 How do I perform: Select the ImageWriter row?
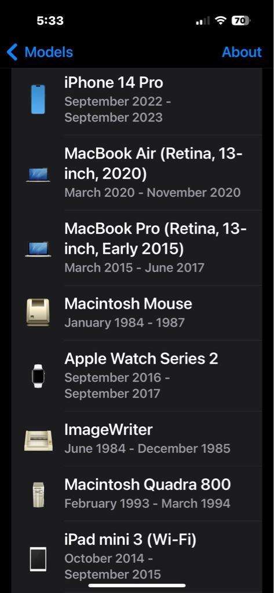pos(137,438)
